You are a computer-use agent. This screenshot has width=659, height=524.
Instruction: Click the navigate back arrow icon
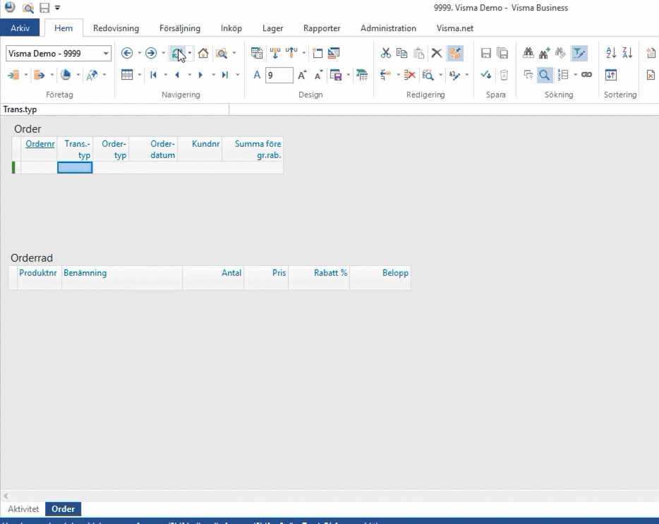pos(127,53)
